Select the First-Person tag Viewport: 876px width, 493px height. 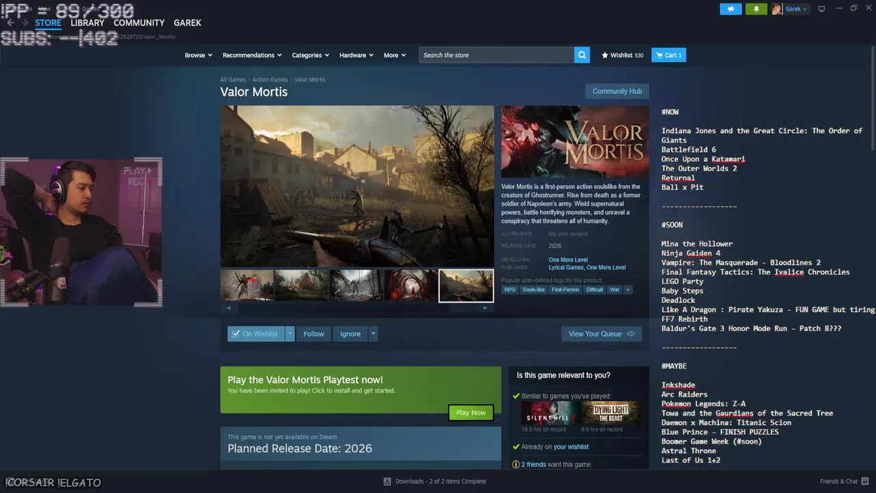(x=565, y=290)
